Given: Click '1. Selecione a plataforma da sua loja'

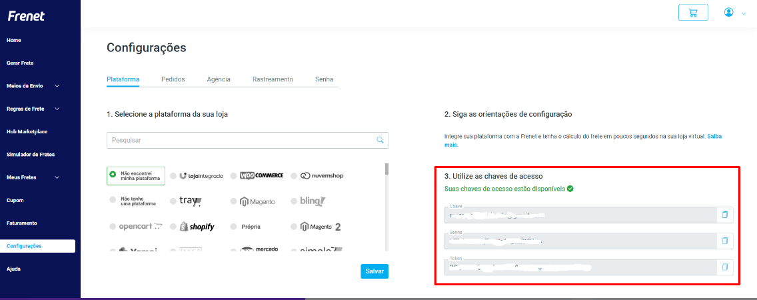Looking at the screenshot, I should coord(167,115).
